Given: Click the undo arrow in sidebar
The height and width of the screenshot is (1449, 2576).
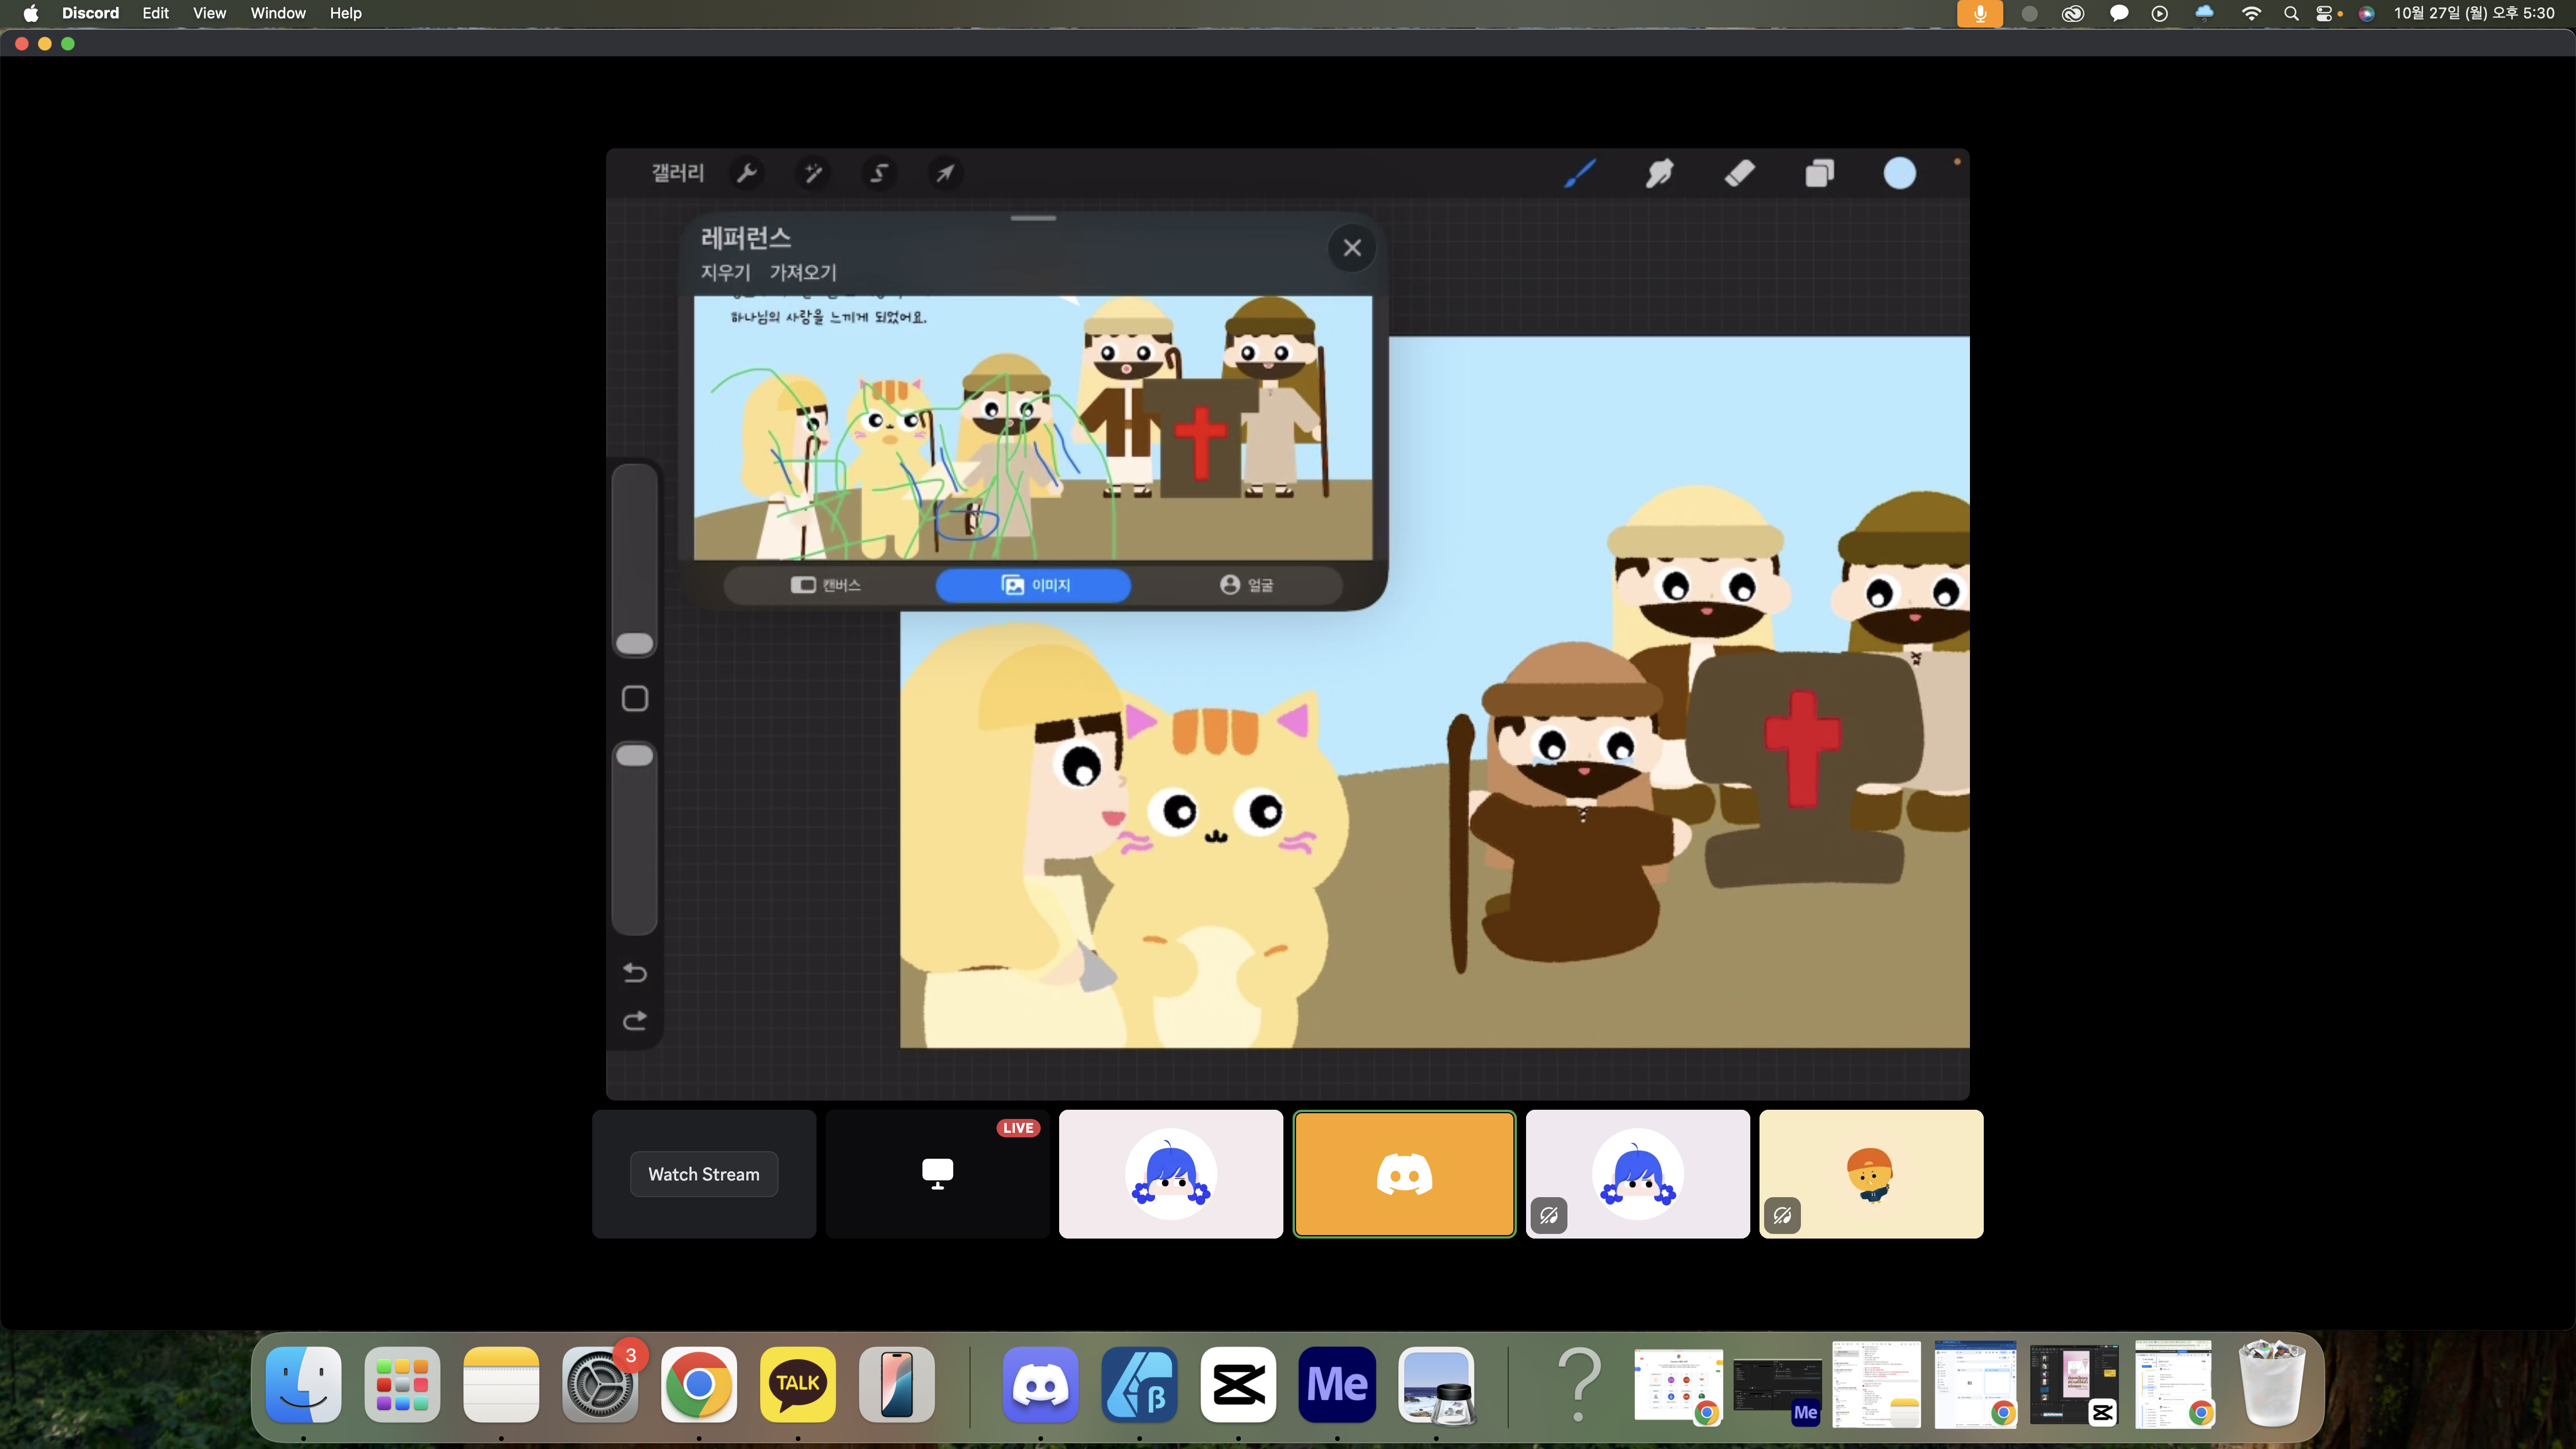Looking at the screenshot, I should 635,972.
